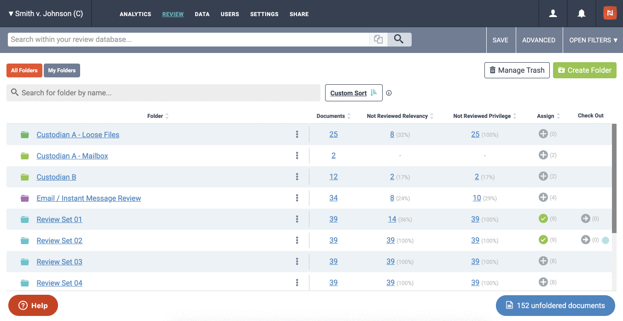The height and width of the screenshot is (321, 623).
Task: Click the orange app logo icon
Action: (610, 13)
